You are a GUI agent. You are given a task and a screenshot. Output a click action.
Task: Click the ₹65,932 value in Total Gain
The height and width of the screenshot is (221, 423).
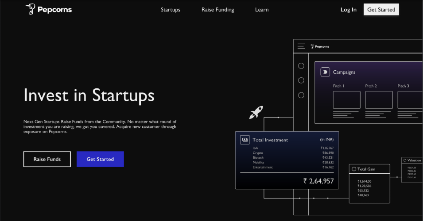coord(363,191)
